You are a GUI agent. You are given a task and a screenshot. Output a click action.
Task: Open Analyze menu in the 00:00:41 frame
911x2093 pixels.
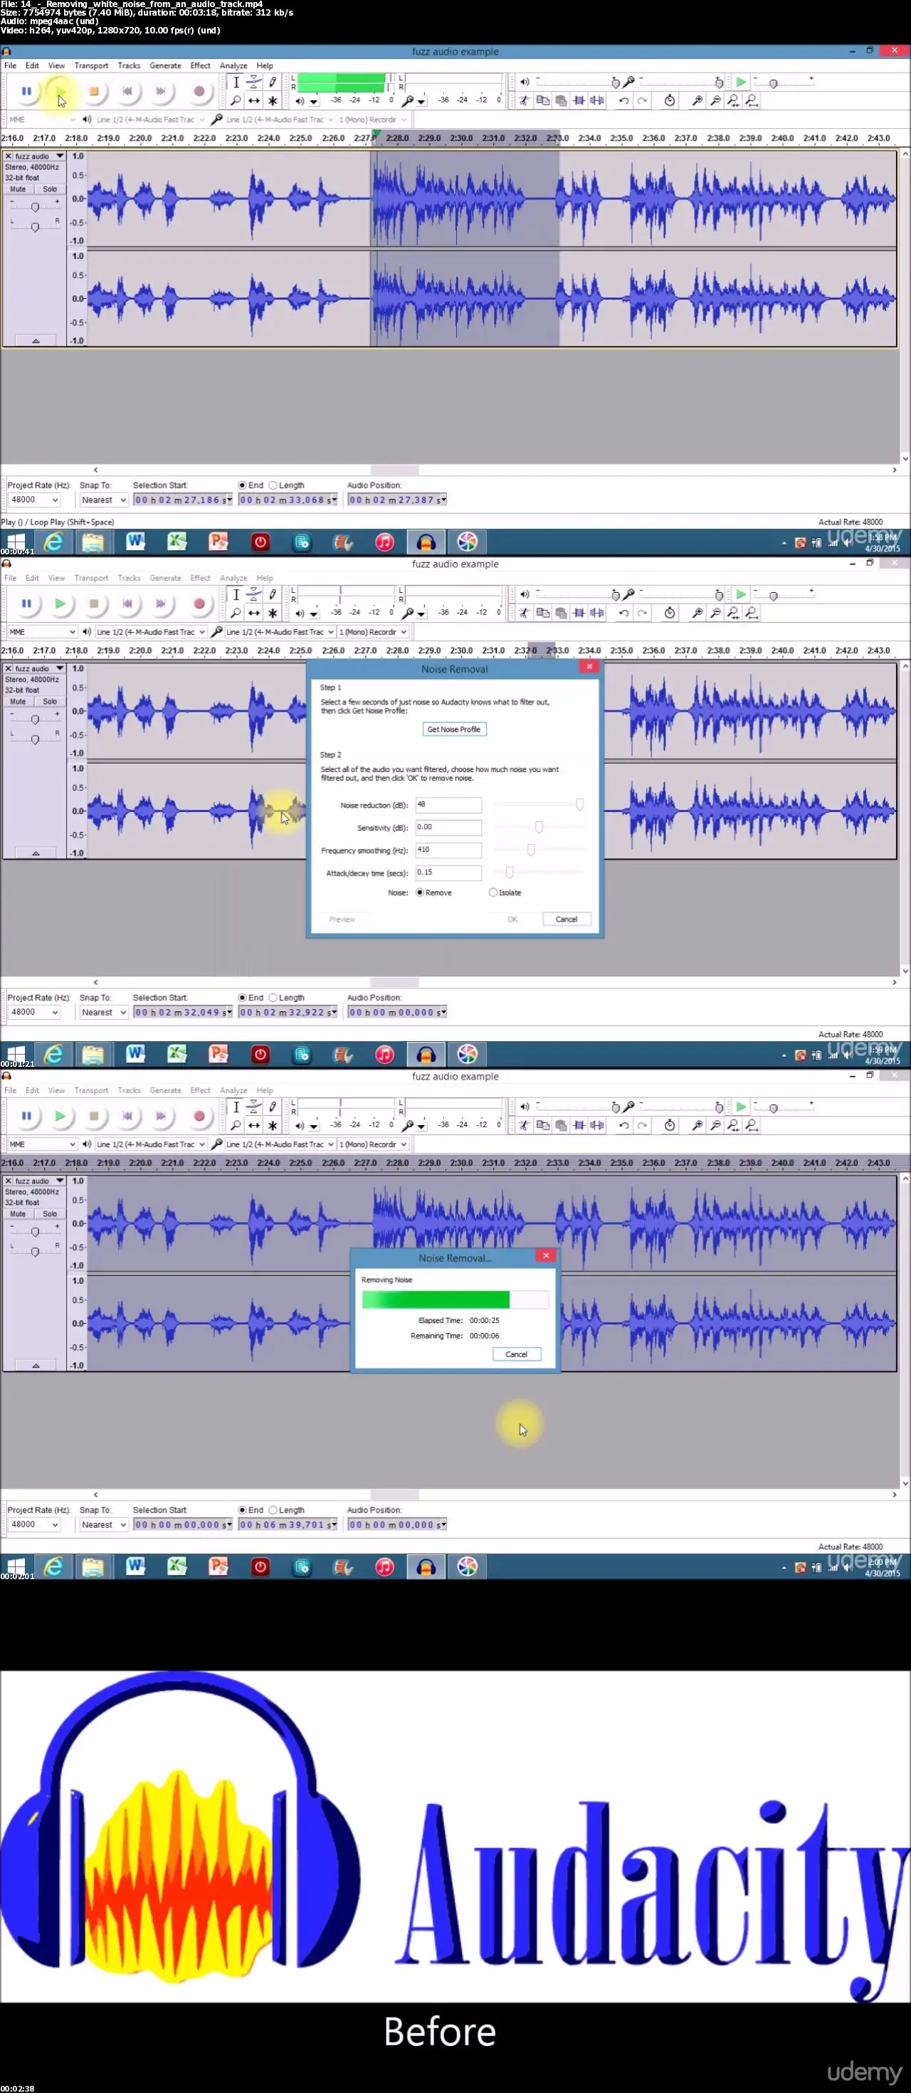pyautogui.click(x=233, y=65)
